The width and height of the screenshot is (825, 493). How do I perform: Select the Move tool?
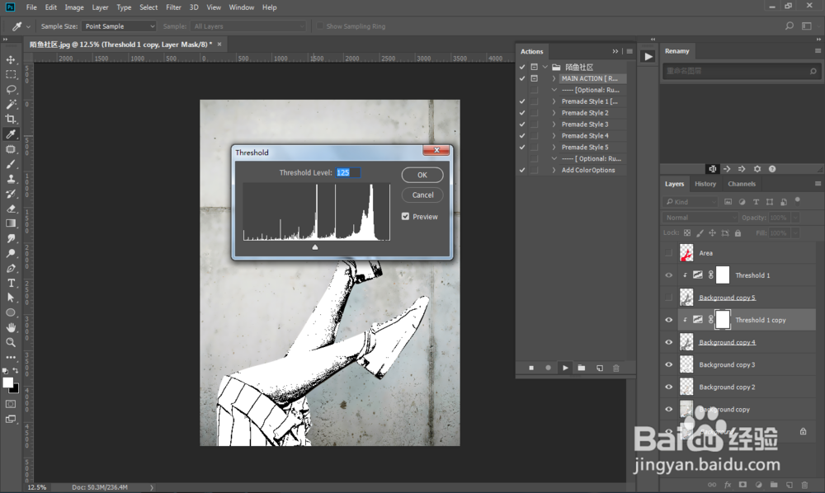(11, 59)
